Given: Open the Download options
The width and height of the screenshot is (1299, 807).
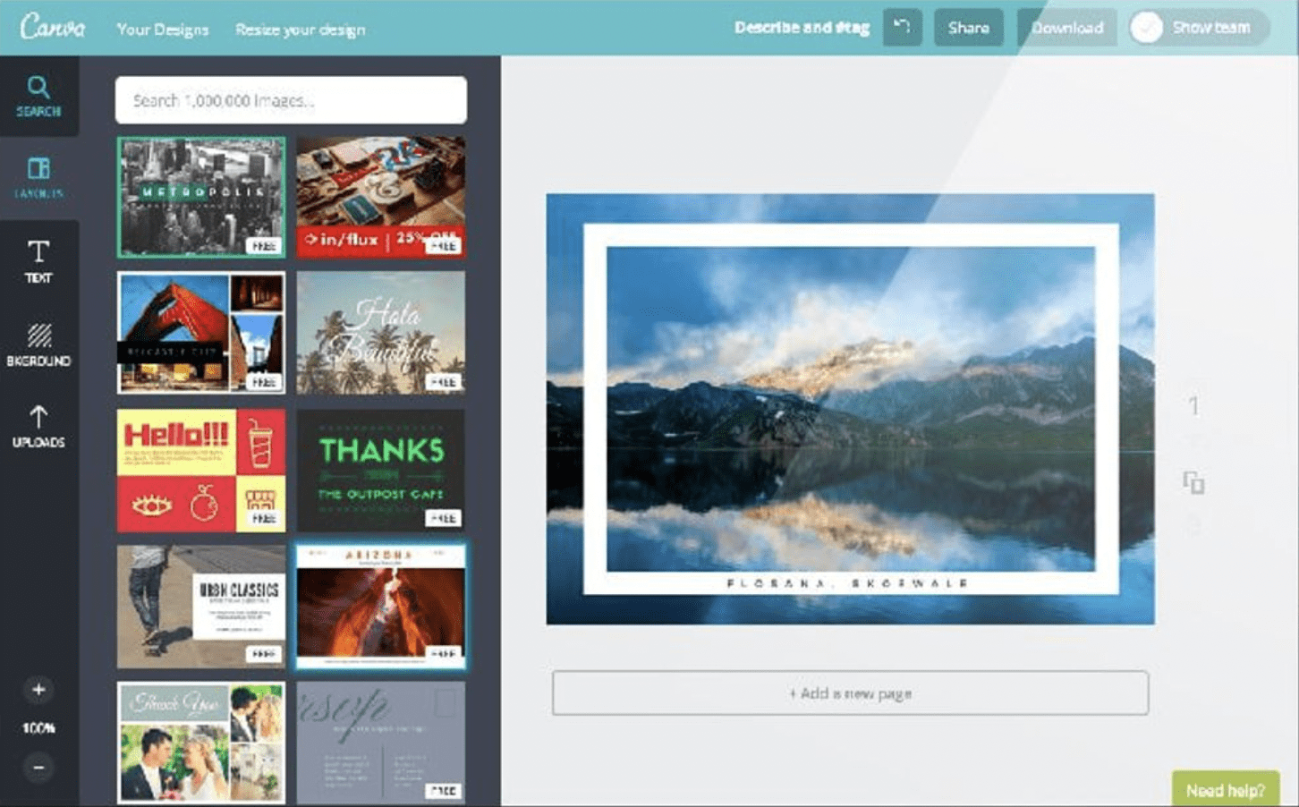Looking at the screenshot, I should tap(1066, 27).
